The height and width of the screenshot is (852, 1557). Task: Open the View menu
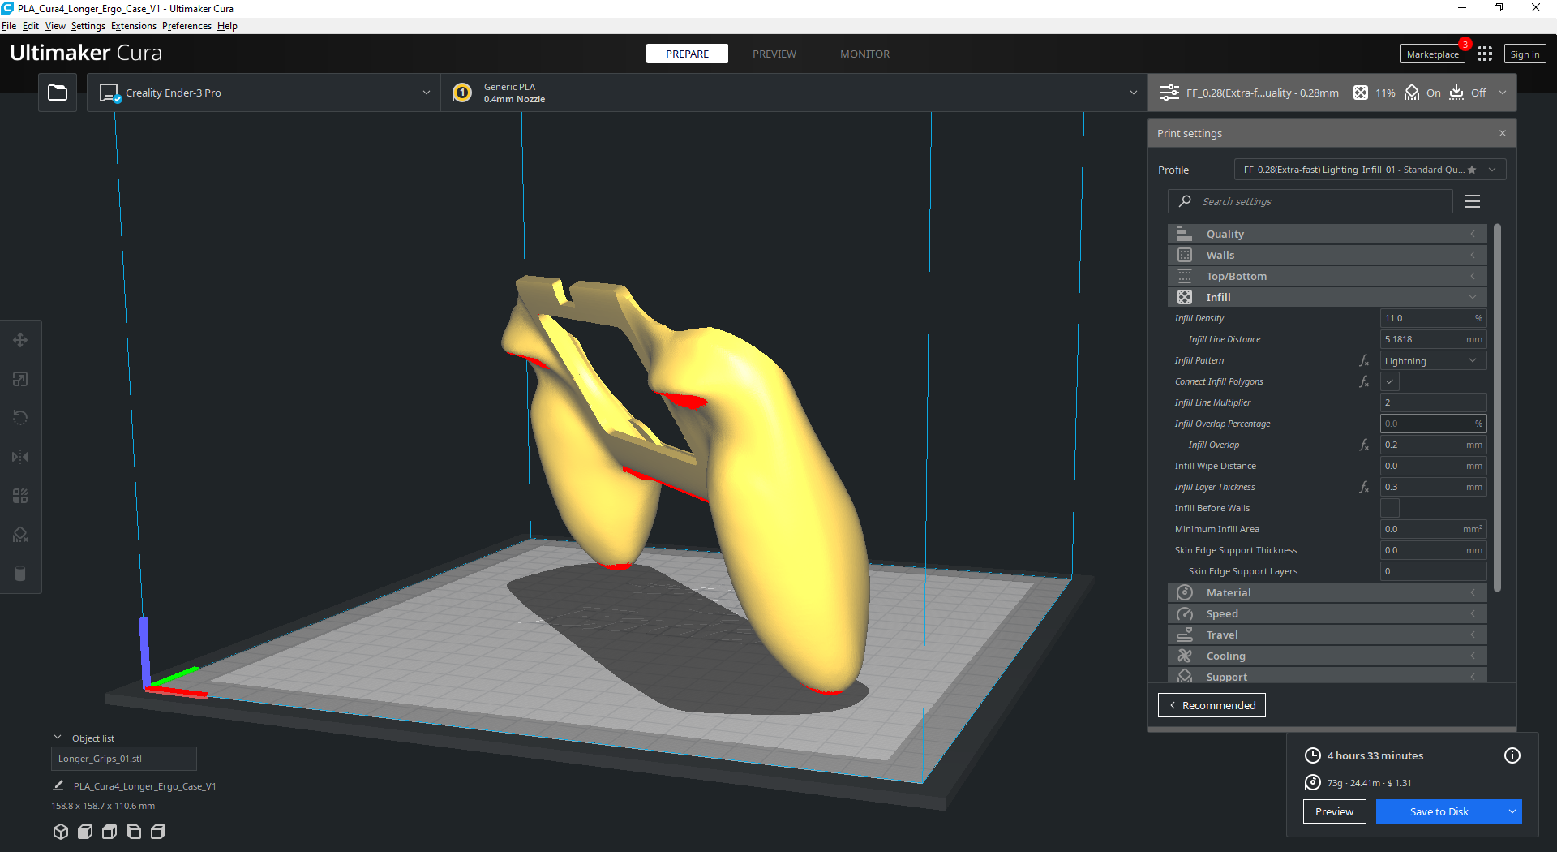coord(55,26)
